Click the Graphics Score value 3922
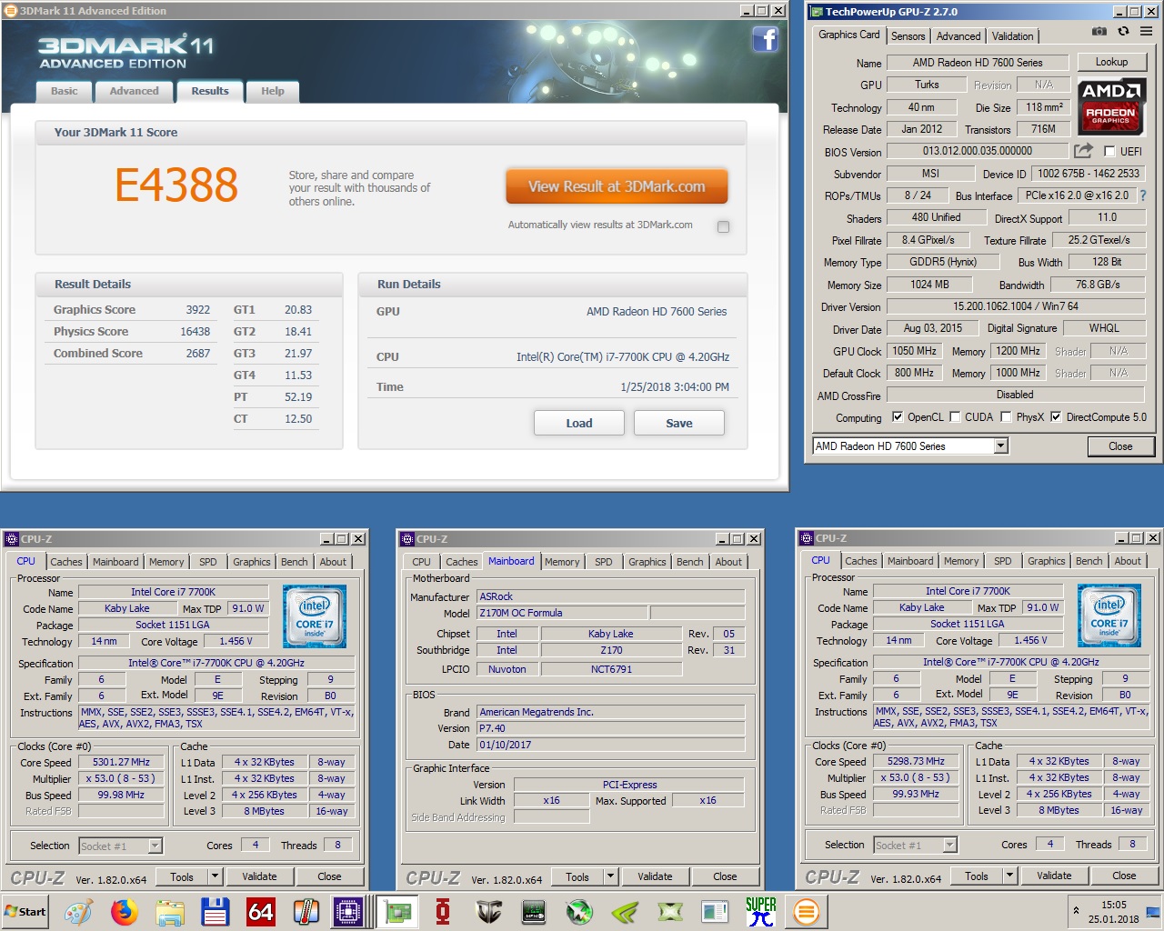Viewport: 1164px width, 931px height. (197, 309)
